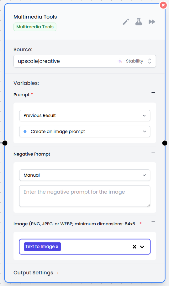Collapse the Image variable section

coord(153,222)
